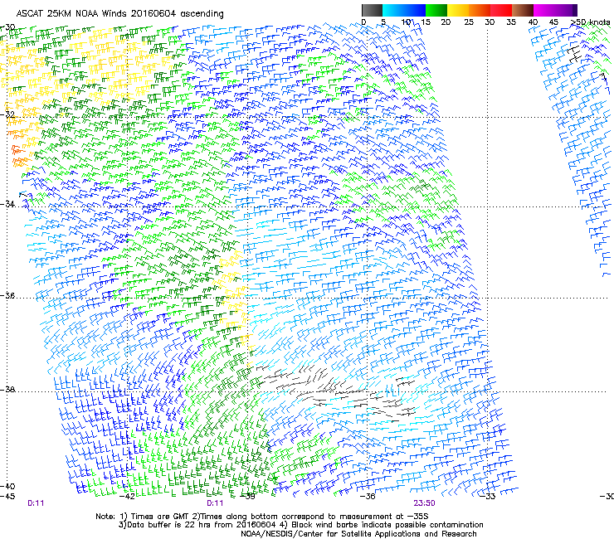Click the legend label '25'

(469, 22)
